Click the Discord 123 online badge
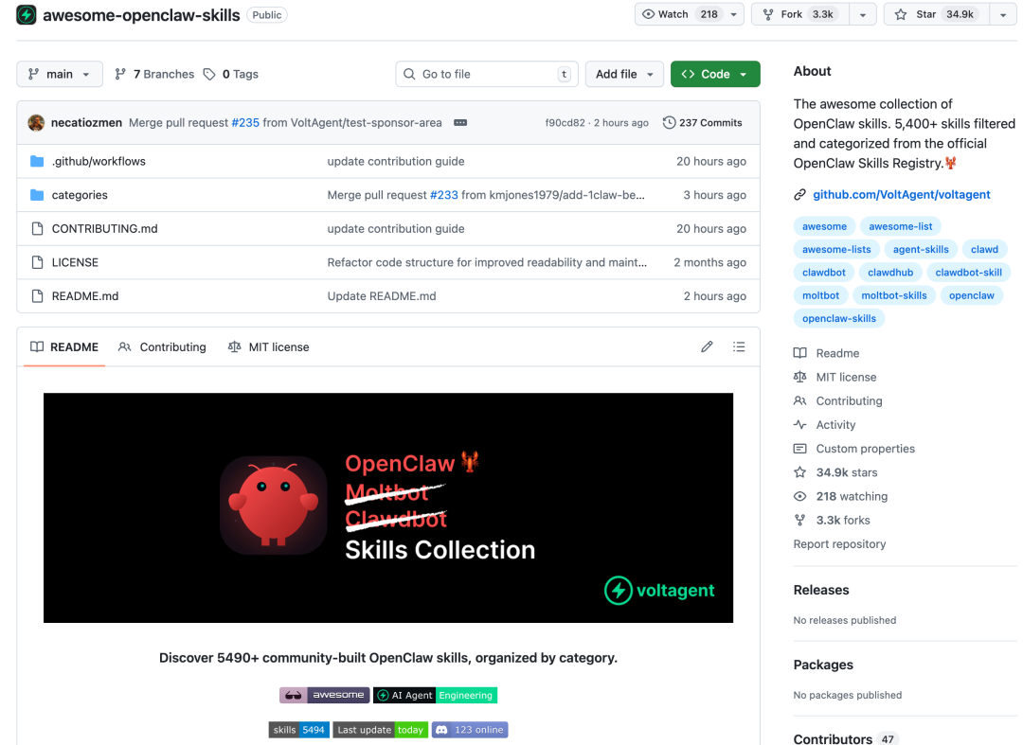Screen dimensions: 1023x745 (x=470, y=730)
